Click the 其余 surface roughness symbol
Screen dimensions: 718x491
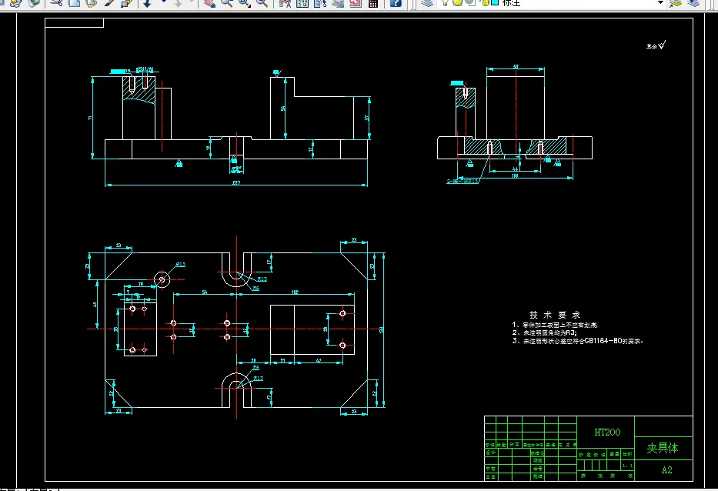coord(656,45)
